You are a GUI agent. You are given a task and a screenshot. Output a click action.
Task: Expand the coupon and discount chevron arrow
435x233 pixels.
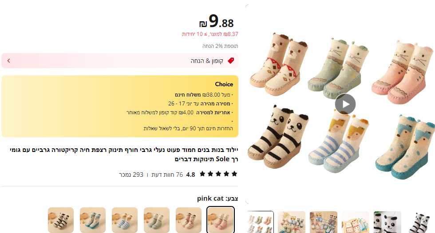pos(8,61)
